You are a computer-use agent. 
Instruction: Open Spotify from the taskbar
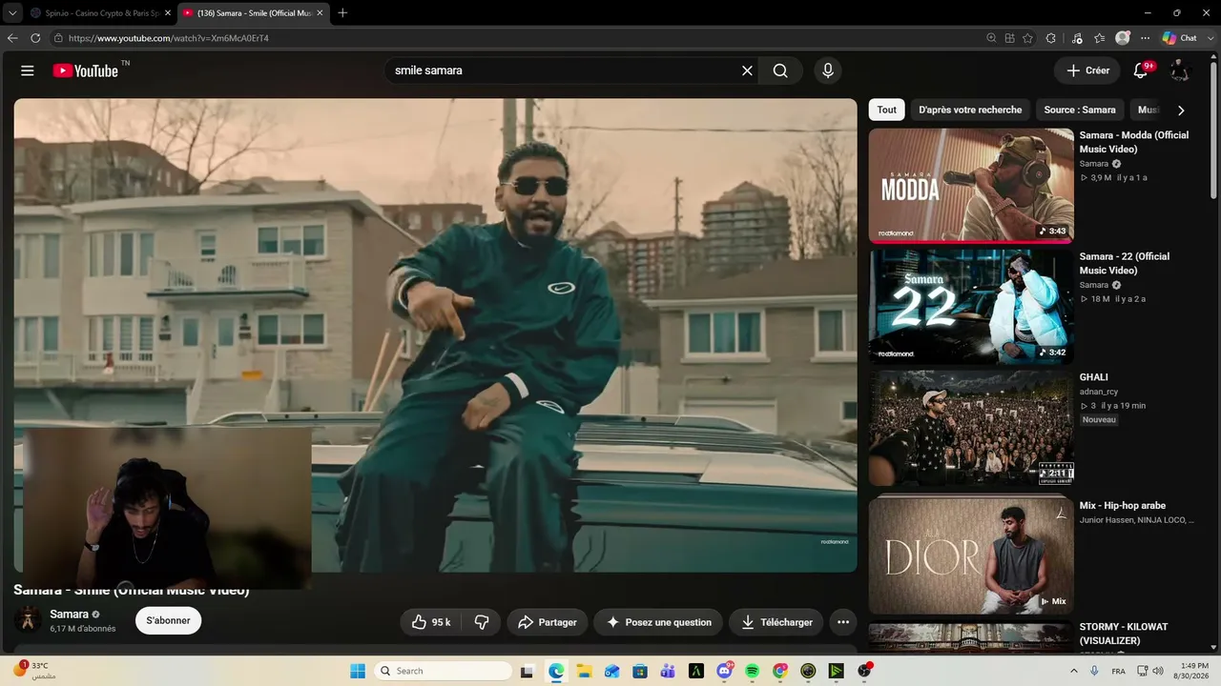click(752, 671)
